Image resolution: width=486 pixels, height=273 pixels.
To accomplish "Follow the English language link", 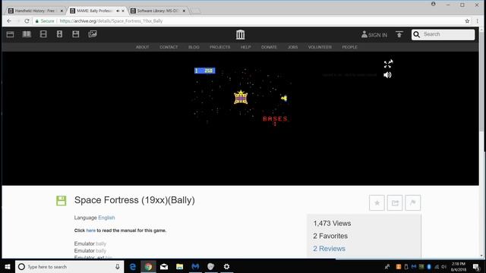I will [x=106, y=218].
